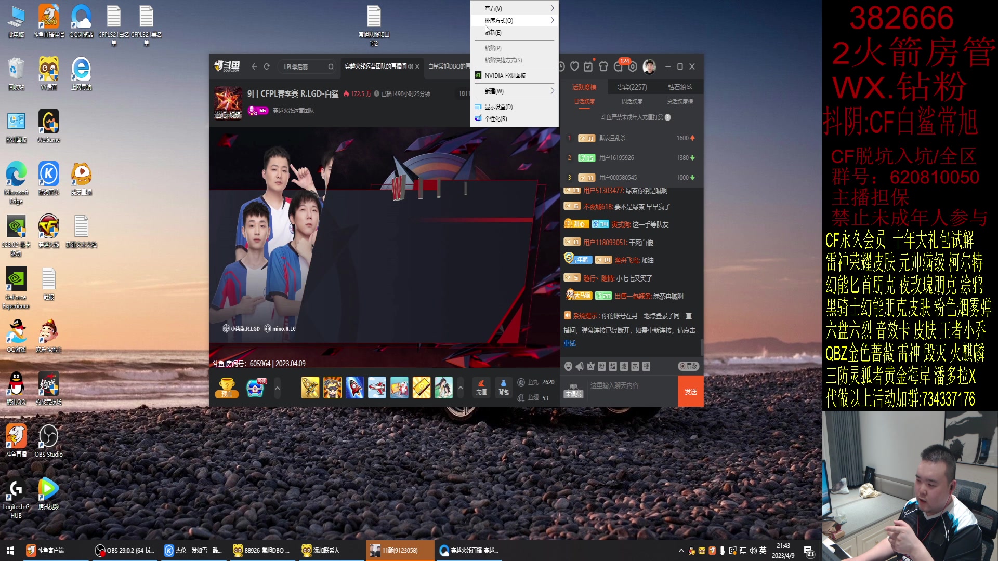Toggle the 屏蔽 chat blocking switch

[x=688, y=366]
